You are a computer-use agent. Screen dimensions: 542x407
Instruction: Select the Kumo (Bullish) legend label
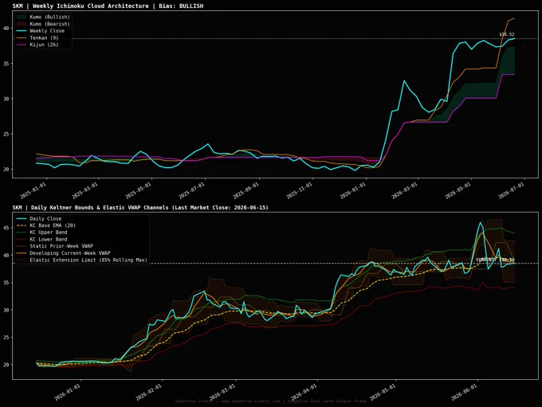(x=49, y=17)
